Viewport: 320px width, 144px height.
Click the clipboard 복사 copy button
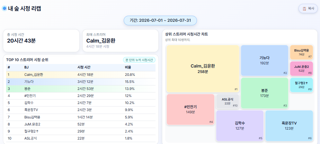pos(308,9)
